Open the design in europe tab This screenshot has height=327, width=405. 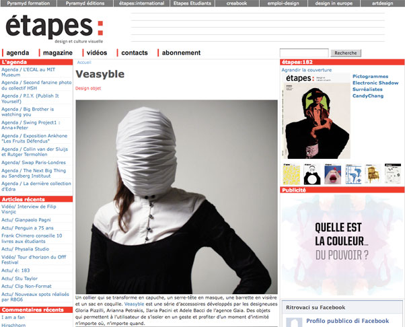pos(334,3)
